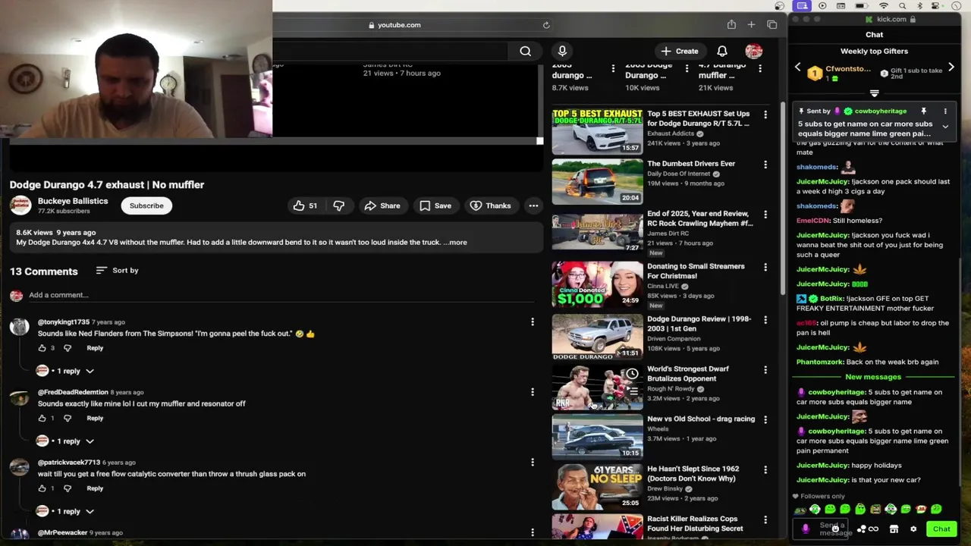Open options menu for patrickvacek7713 comment

coord(533,462)
